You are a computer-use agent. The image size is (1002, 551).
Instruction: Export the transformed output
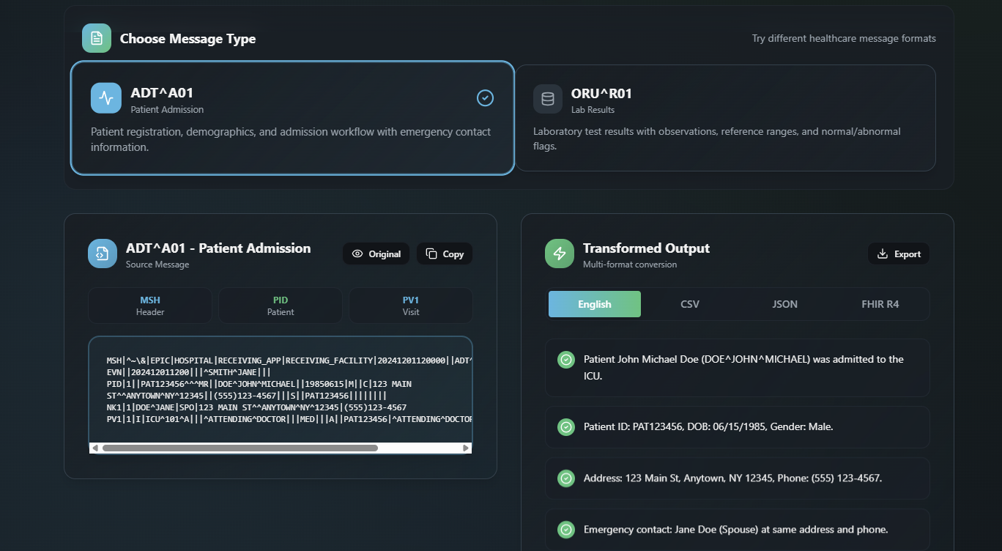(899, 254)
